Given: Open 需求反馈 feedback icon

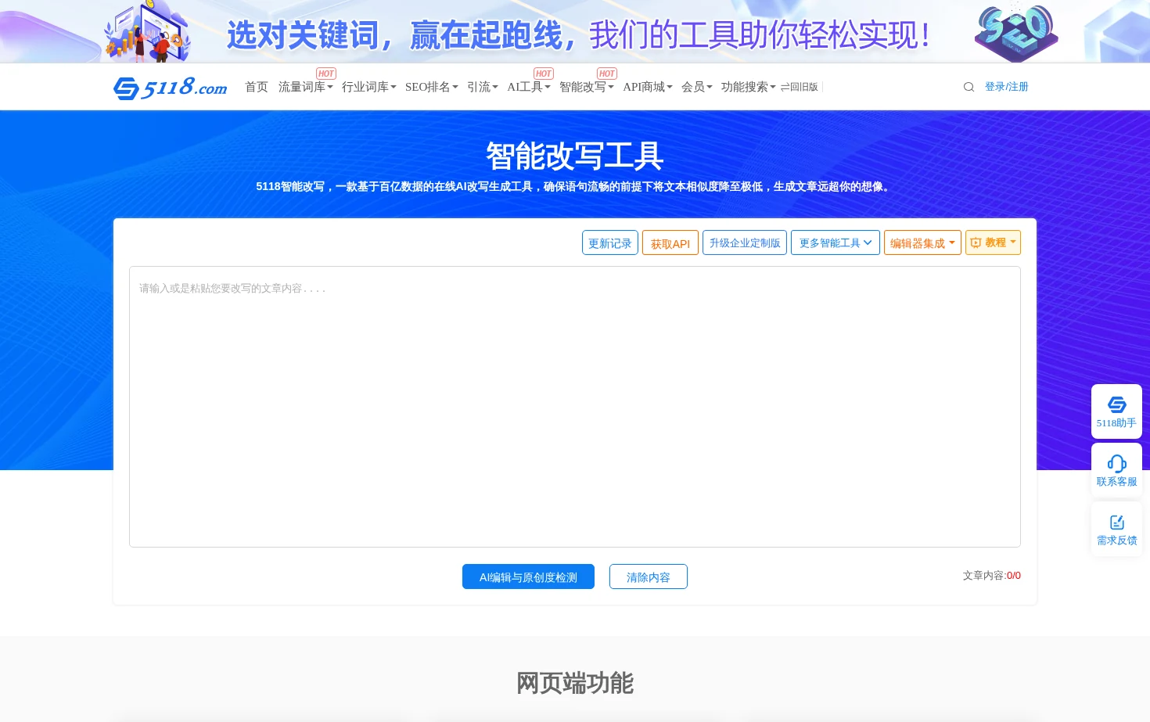Looking at the screenshot, I should 1116,530.
